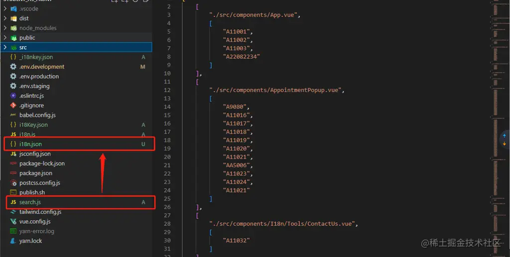Click the "A11023" key in the editor

tap(236, 173)
